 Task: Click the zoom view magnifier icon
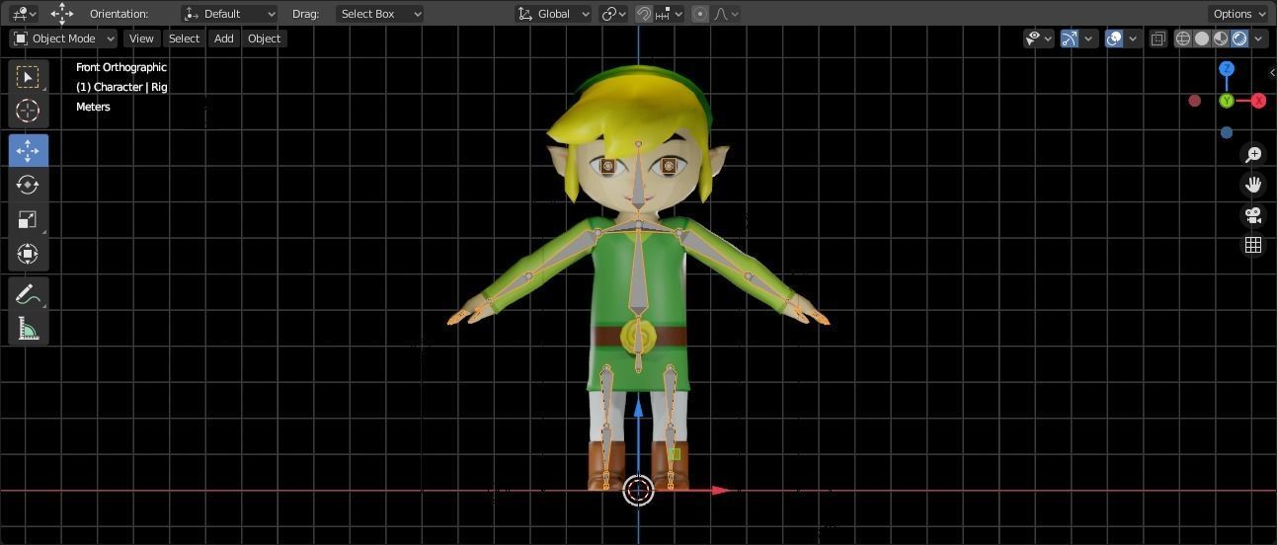tap(1253, 155)
